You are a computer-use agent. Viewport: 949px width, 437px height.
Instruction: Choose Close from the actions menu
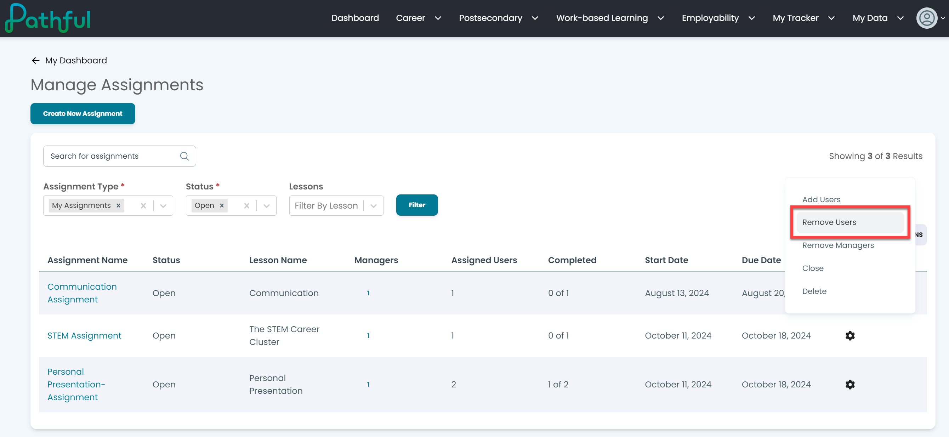813,268
